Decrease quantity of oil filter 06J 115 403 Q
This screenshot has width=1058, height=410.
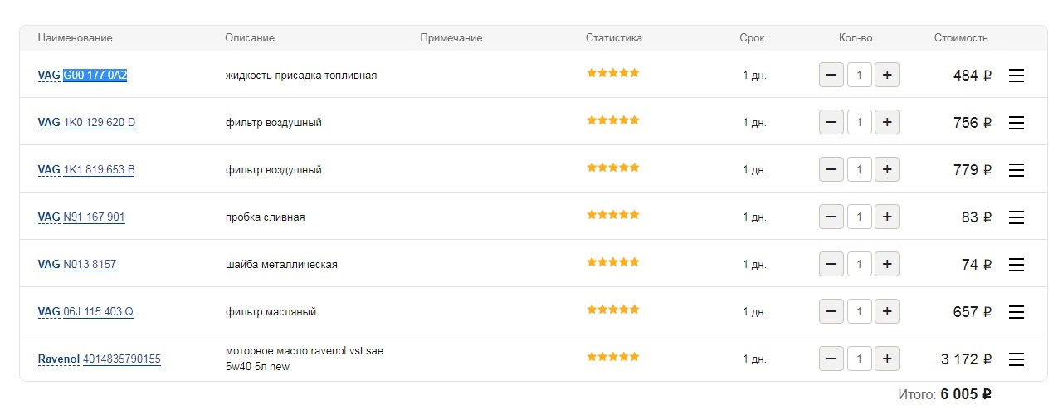(831, 312)
